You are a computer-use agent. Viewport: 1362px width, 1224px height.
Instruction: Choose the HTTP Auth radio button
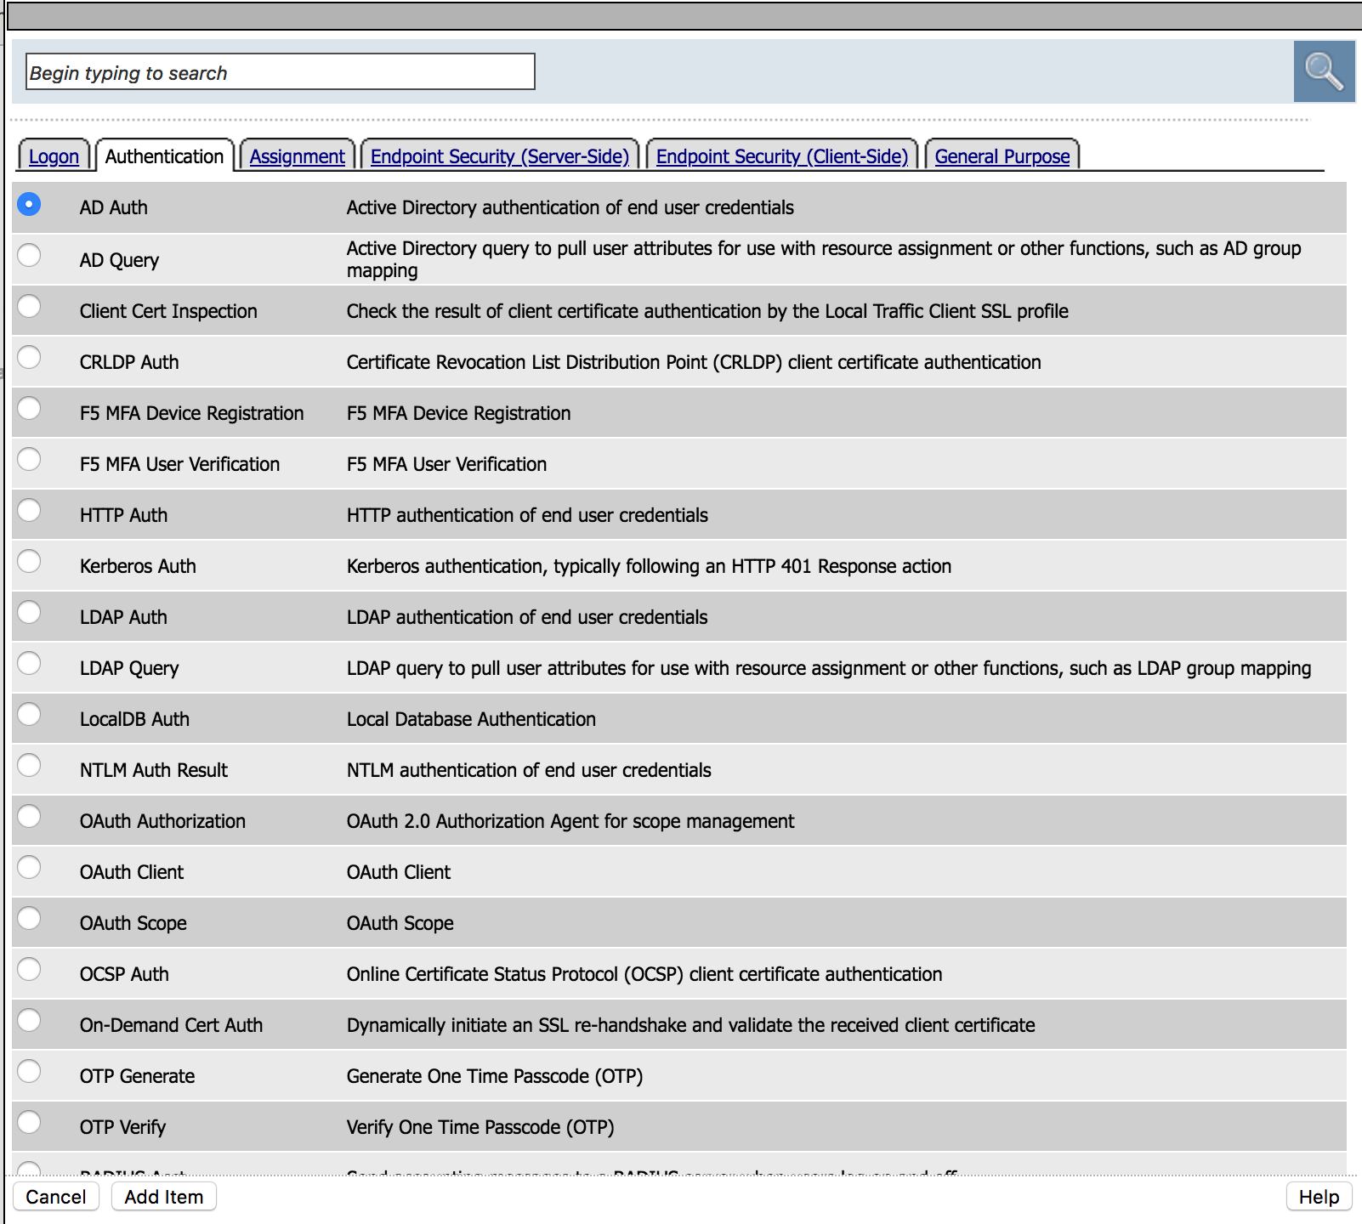(29, 510)
